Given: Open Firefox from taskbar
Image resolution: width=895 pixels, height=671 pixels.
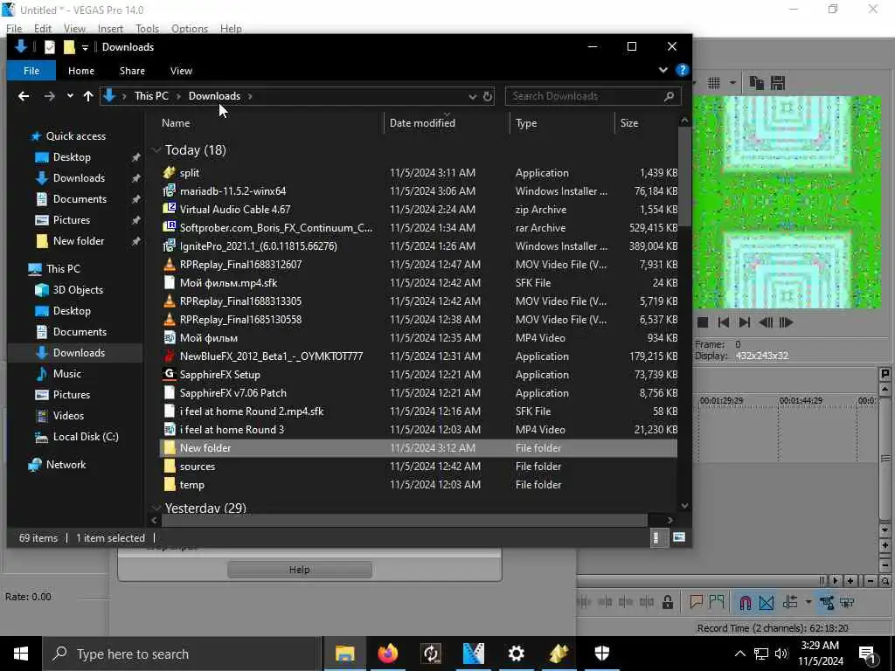Looking at the screenshot, I should coord(387,654).
